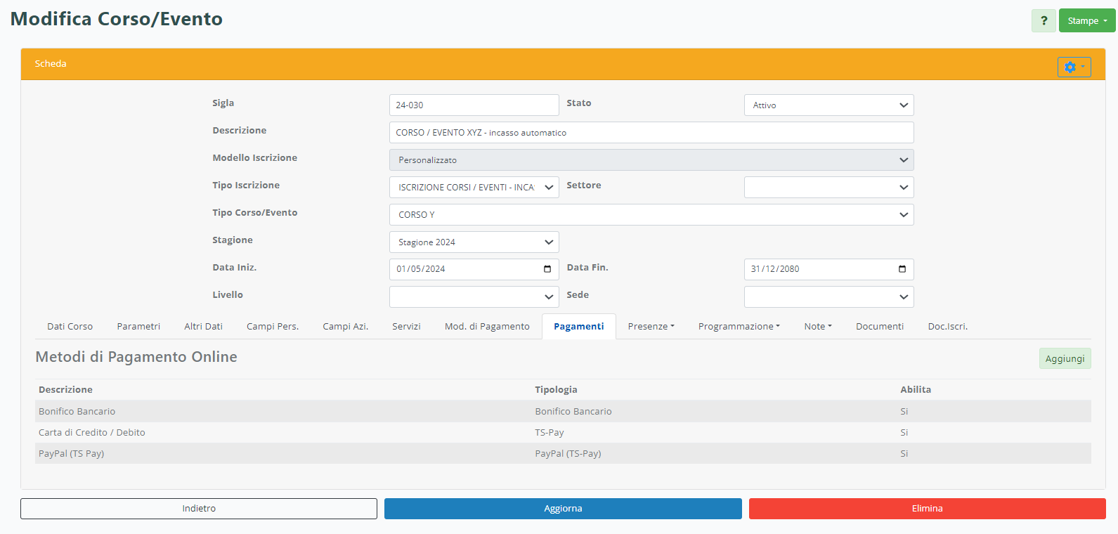Select the Pagamenti tab

tap(578, 326)
